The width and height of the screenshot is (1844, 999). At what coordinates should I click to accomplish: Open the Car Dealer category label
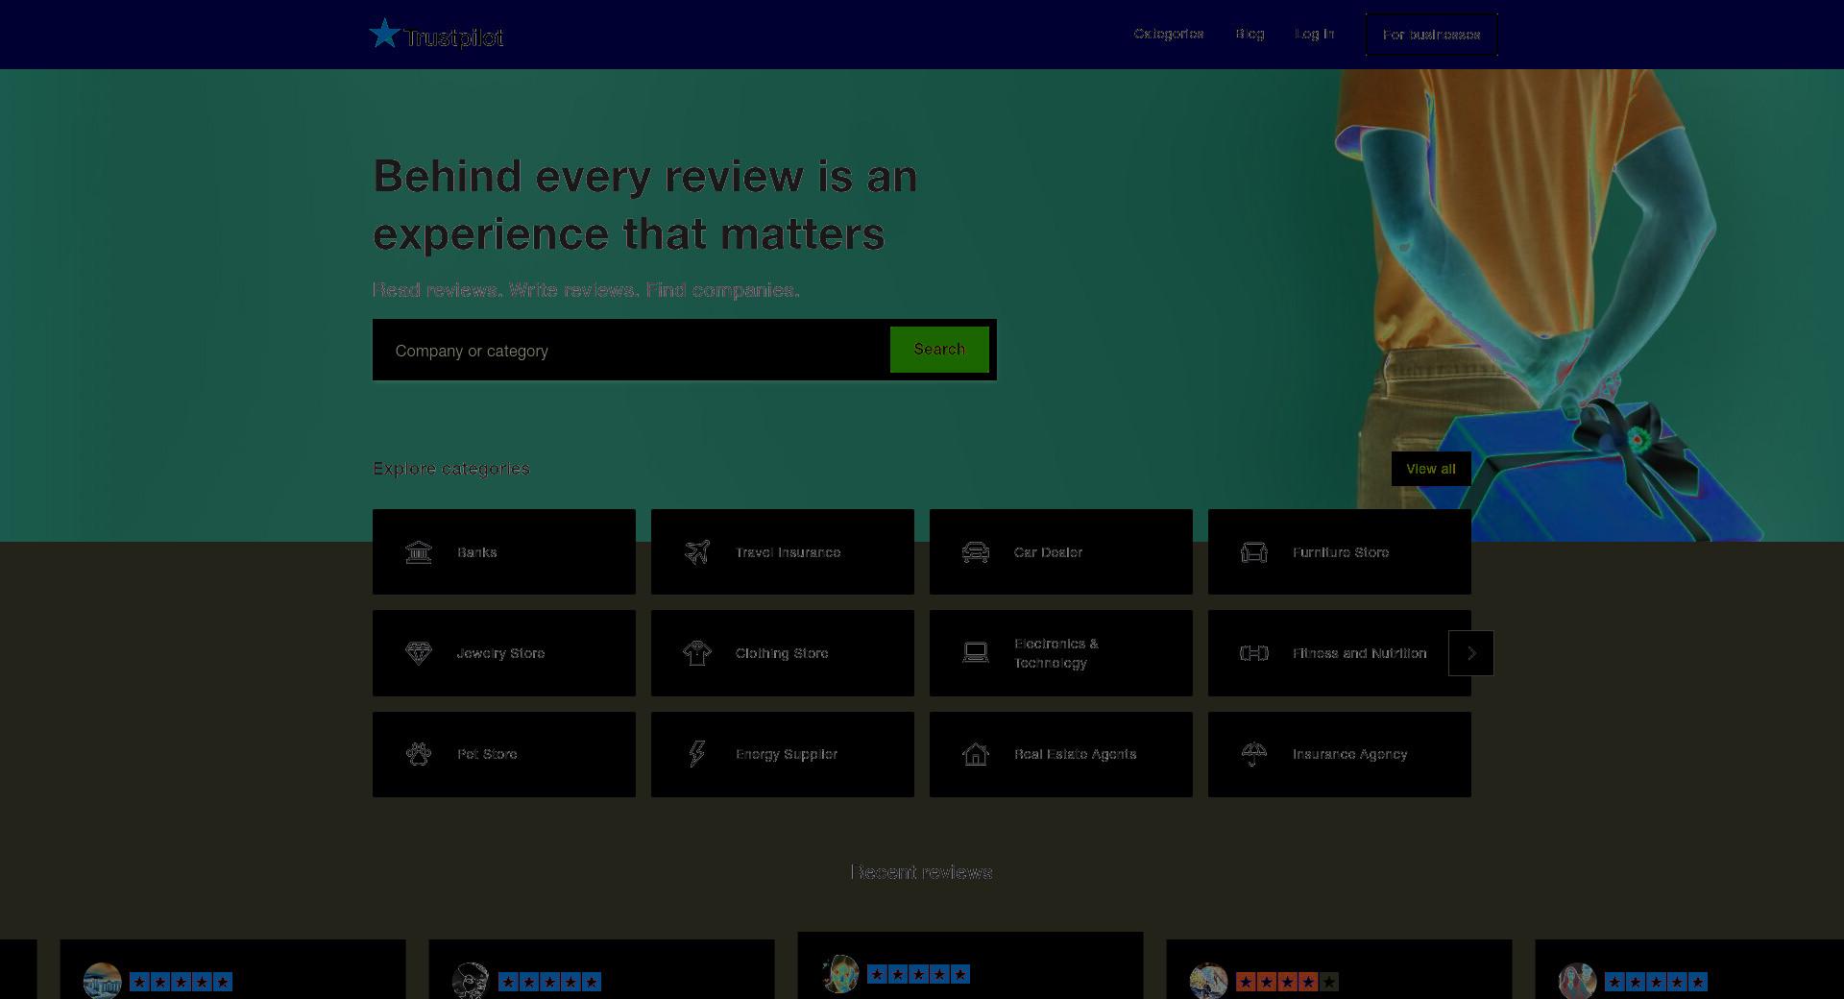pyautogui.click(x=1048, y=552)
